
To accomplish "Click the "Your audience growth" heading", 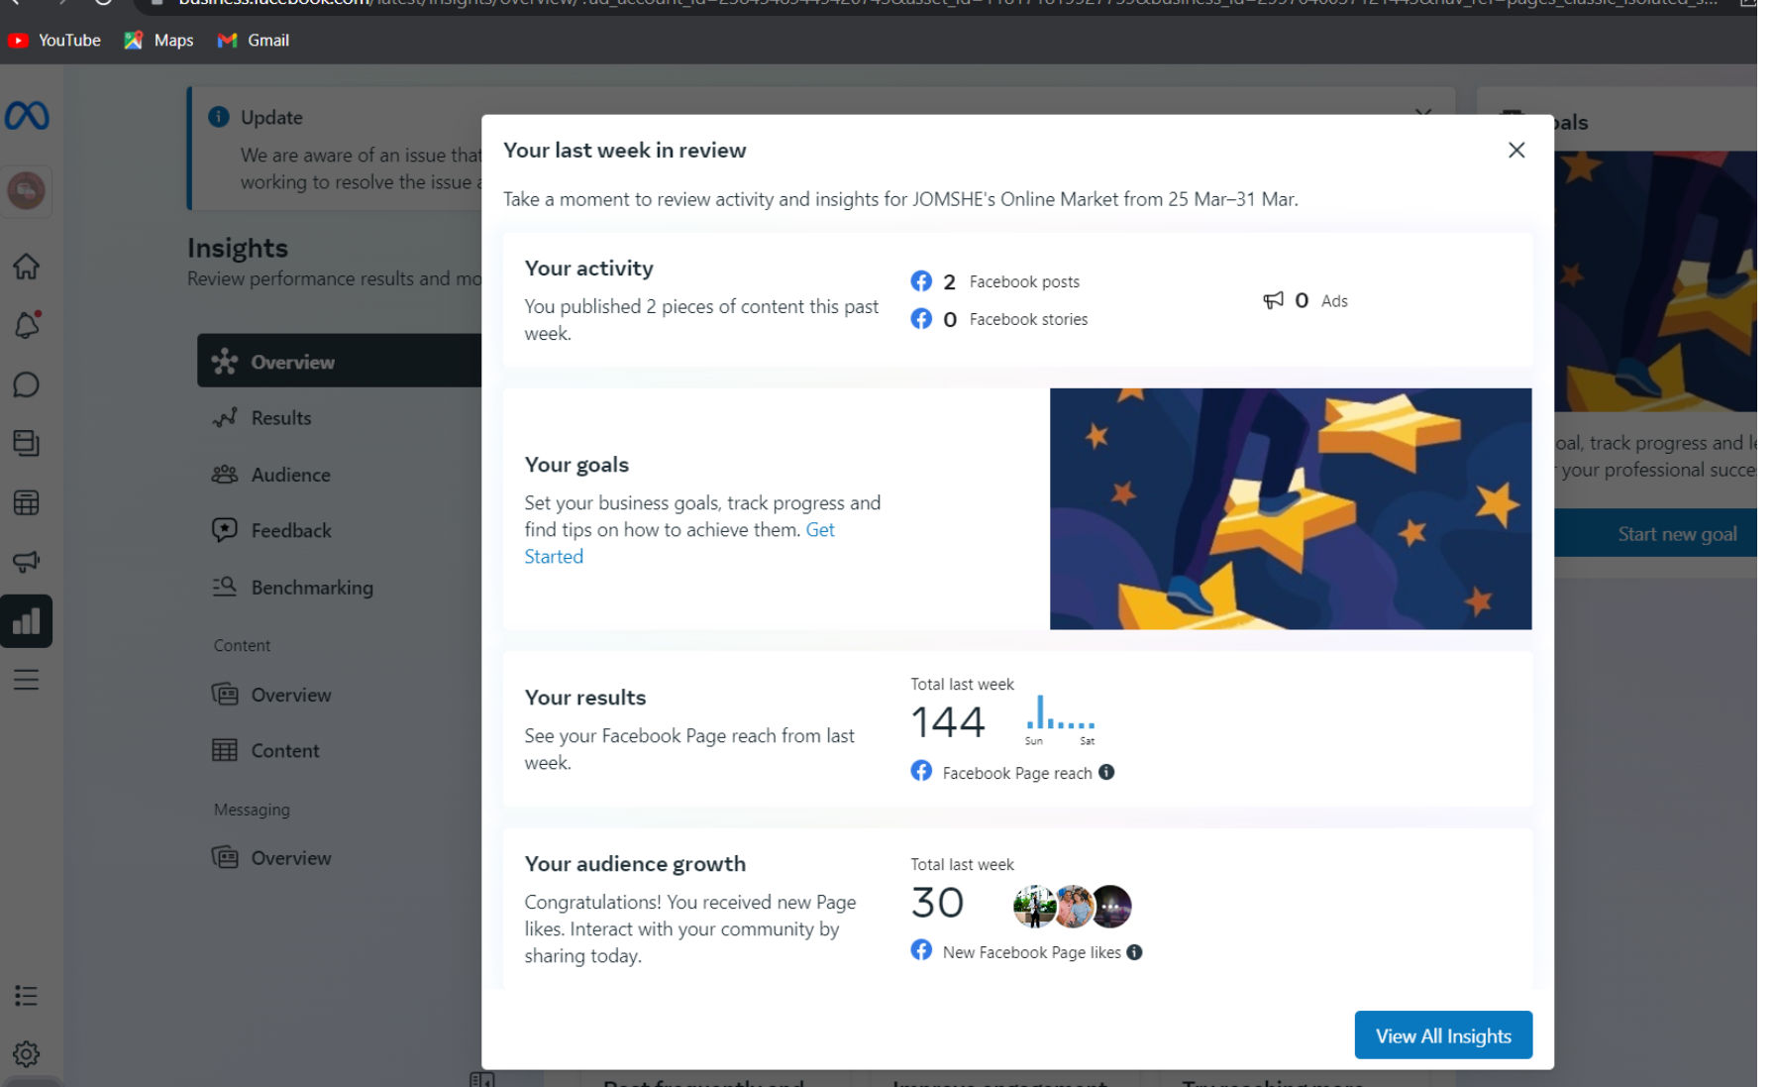I will 636,864.
